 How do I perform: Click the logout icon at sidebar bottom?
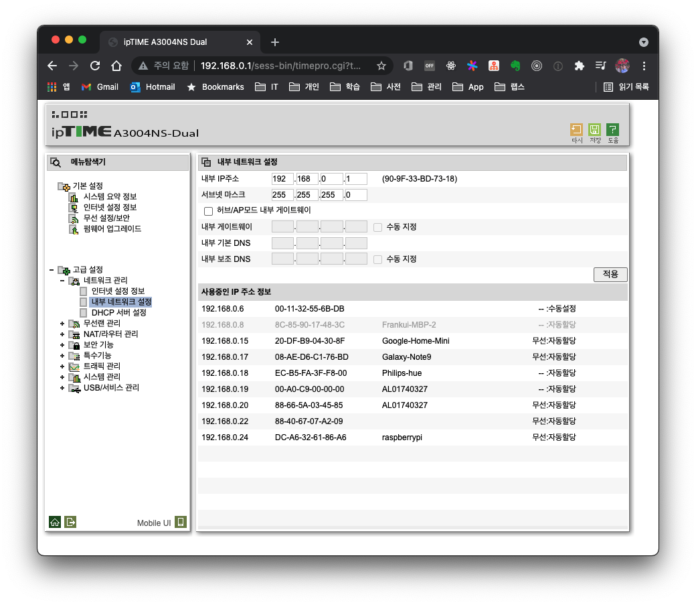tap(70, 522)
